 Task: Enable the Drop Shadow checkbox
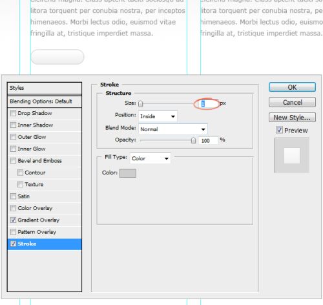[13, 113]
